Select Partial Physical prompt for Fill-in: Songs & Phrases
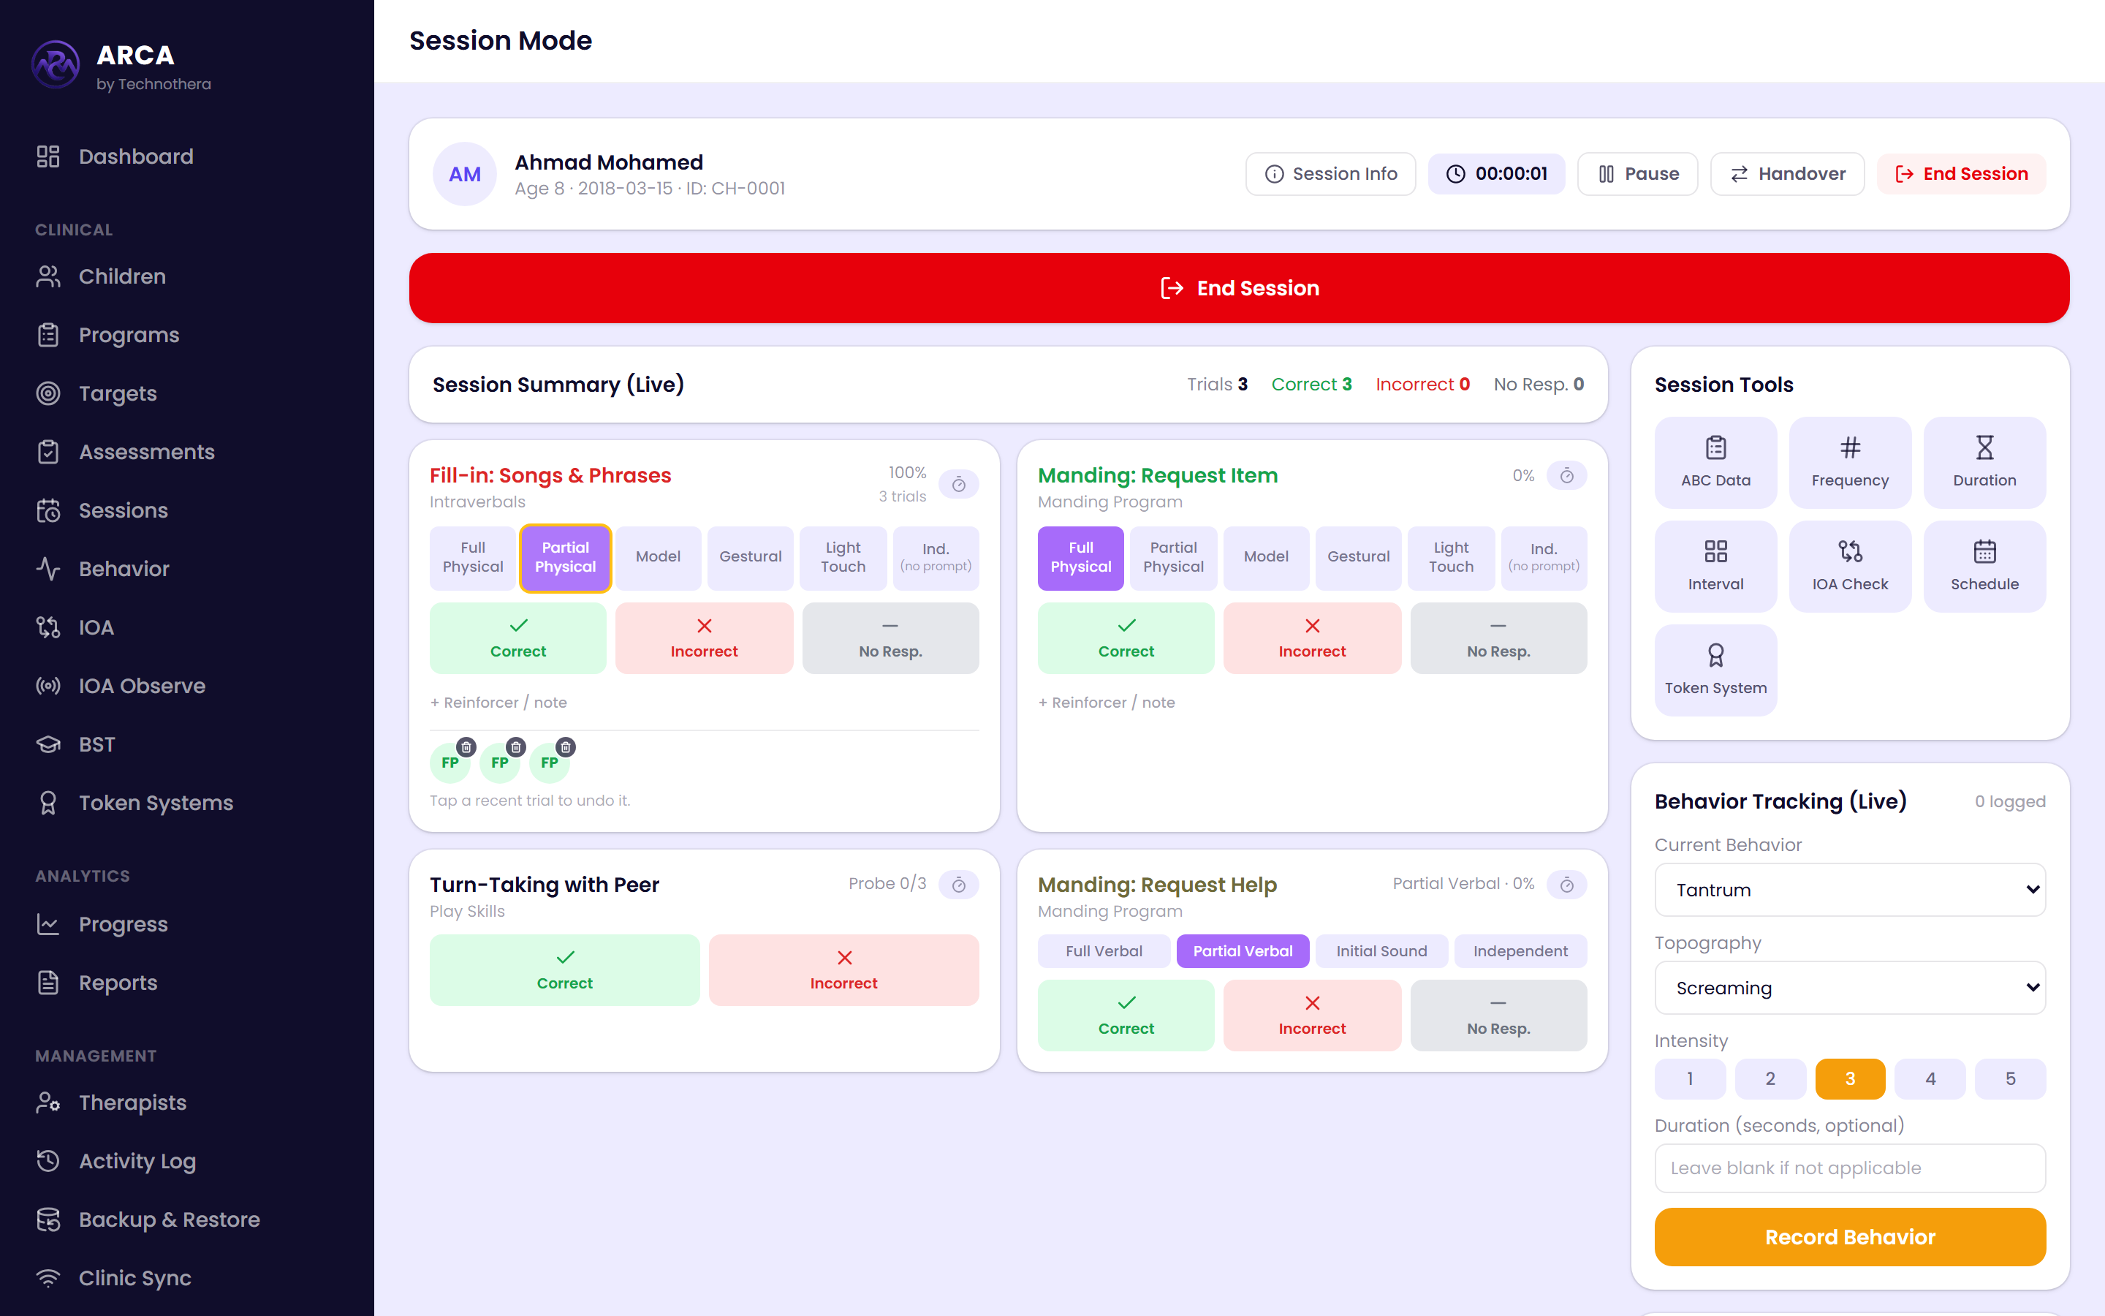This screenshot has width=2105, height=1316. [x=566, y=557]
